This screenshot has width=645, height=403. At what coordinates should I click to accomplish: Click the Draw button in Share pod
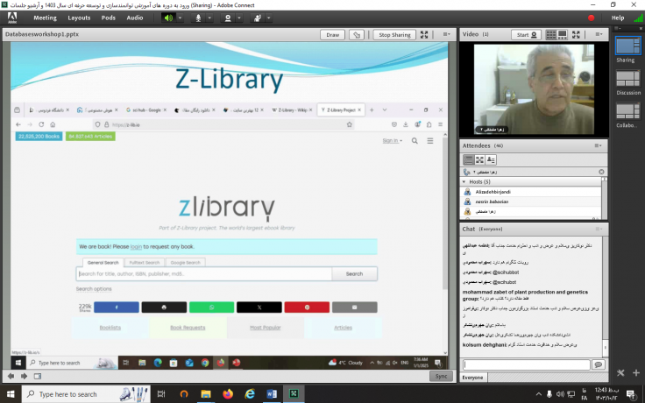(x=332, y=35)
